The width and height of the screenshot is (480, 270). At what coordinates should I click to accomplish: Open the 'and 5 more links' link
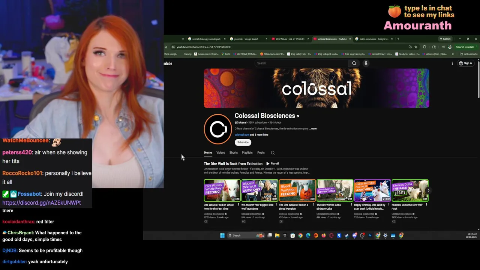(259, 135)
